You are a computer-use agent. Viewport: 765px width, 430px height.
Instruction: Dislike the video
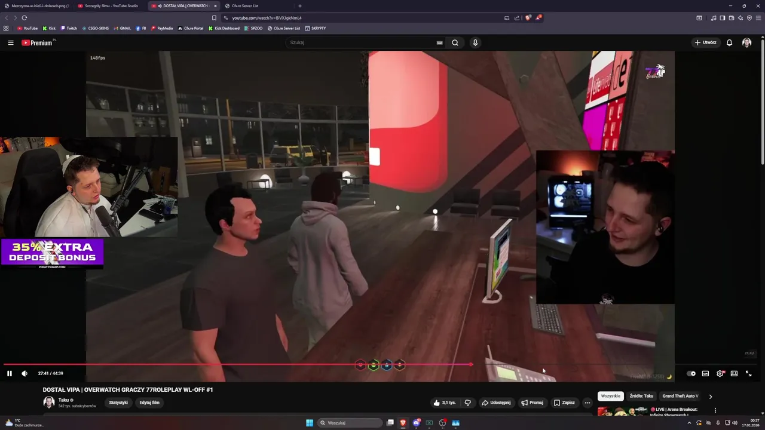click(468, 403)
